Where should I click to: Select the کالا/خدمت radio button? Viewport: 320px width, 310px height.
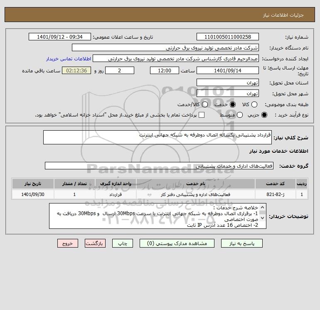coord(205,104)
